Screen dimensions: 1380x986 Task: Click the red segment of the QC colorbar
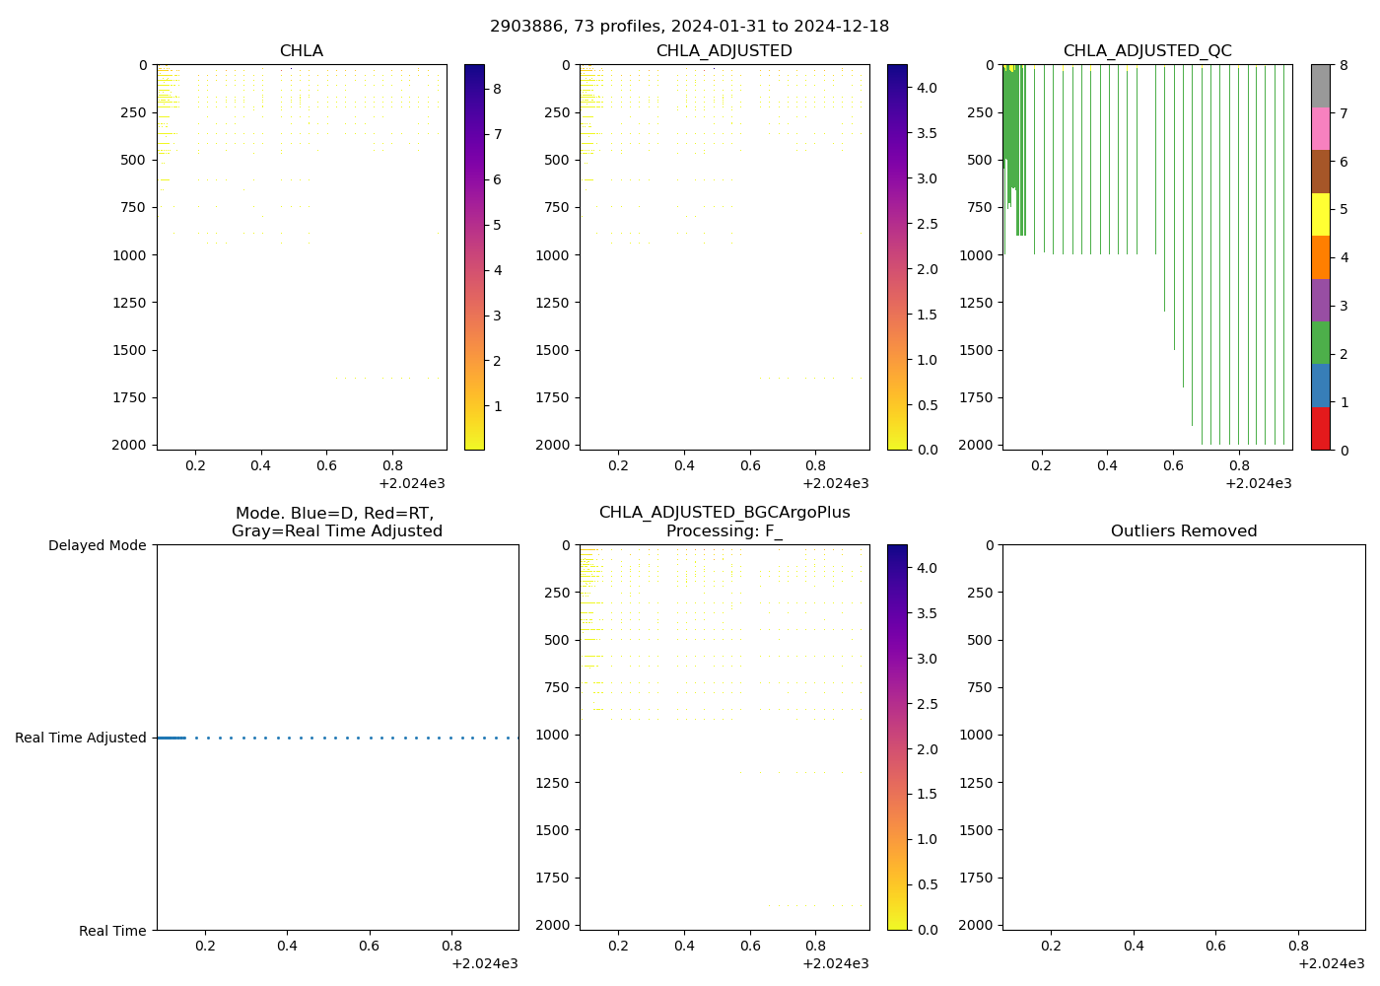pyautogui.click(x=1321, y=429)
